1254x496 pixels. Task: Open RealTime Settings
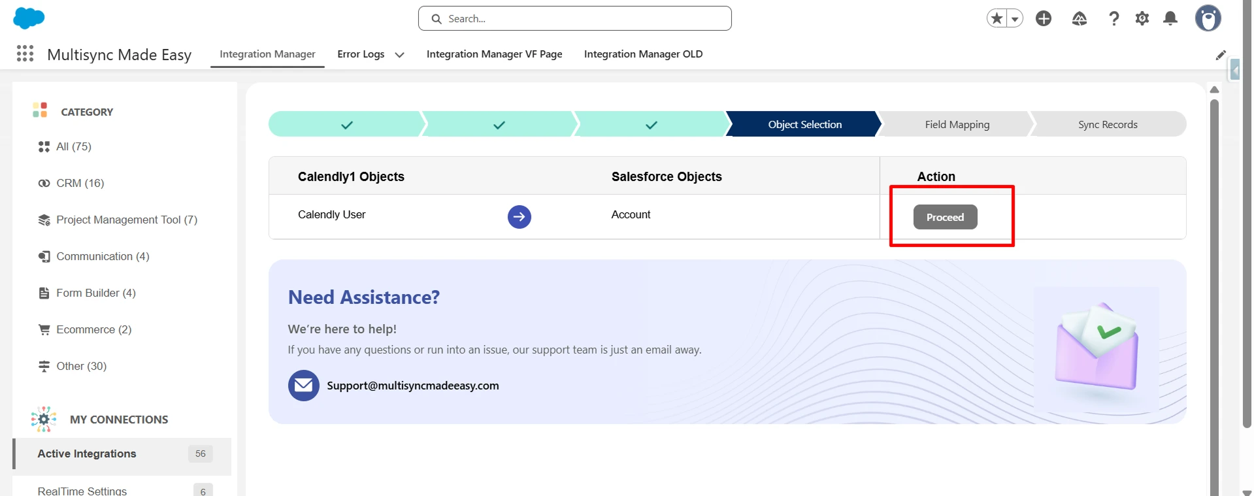(82, 491)
